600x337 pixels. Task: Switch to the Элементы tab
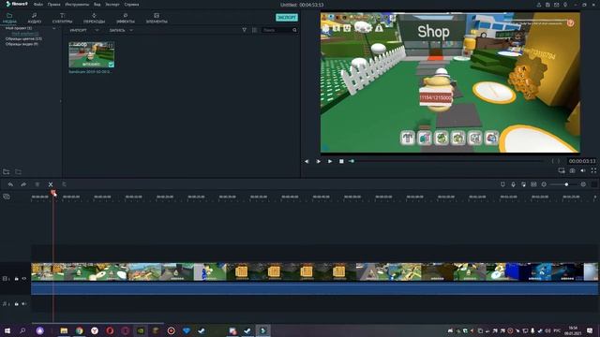tap(157, 18)
